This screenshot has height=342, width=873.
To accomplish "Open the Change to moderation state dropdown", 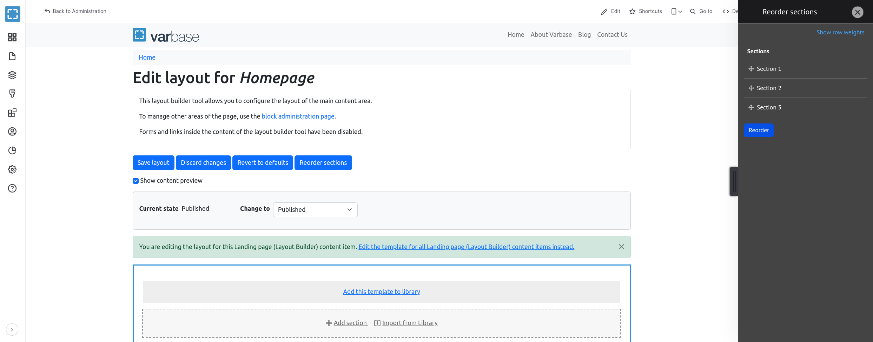I will point(315,210).
